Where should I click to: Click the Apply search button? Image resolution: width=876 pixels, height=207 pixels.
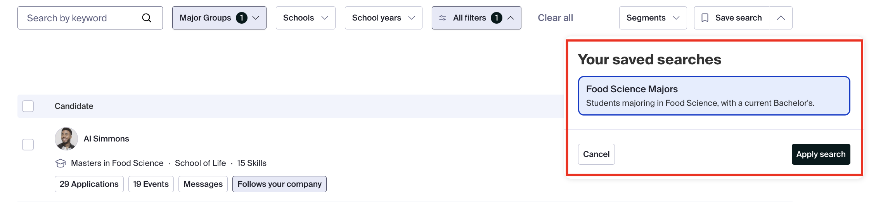(x=821, y=154)
